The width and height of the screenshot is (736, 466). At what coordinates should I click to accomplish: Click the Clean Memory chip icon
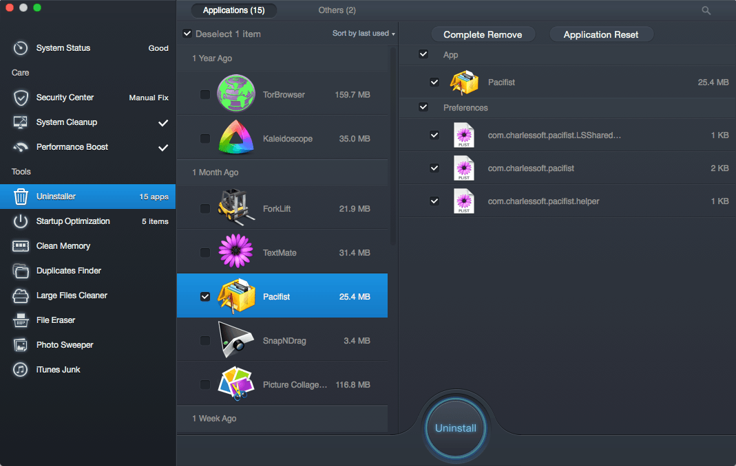pyautogui.click(x=21, y=246)
